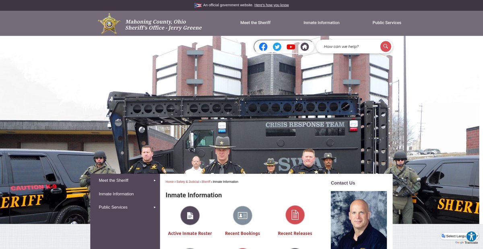Viewport: 483px width, 249px height.
Task: Click the home icon near search
Action: (x=305, y=47)
